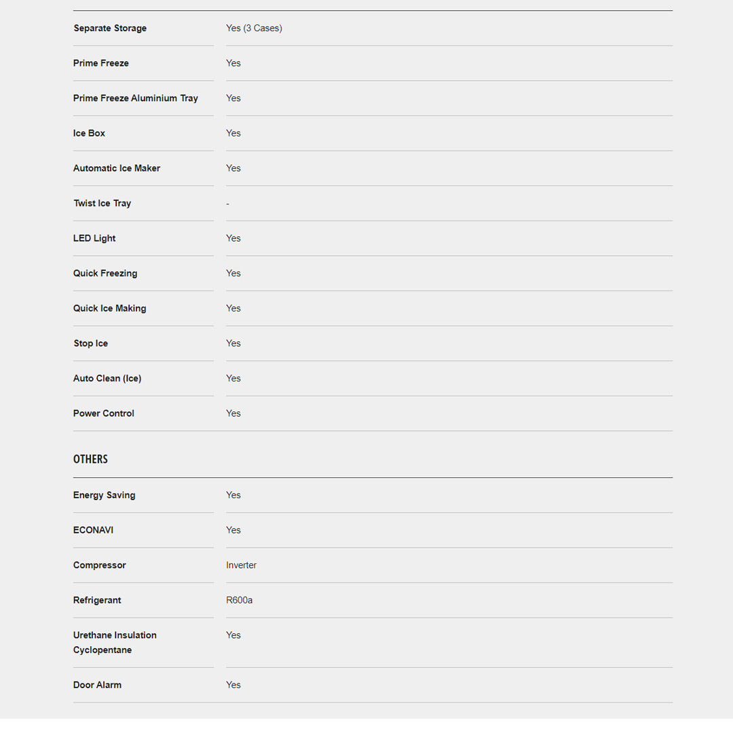Click the OTHERS section heading
733x733 pixels.
tap(90, 459)
